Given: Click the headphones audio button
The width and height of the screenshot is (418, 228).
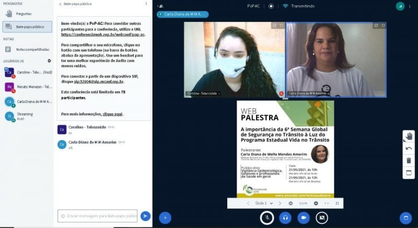Looking at the screenshot, I should (285, 218).
